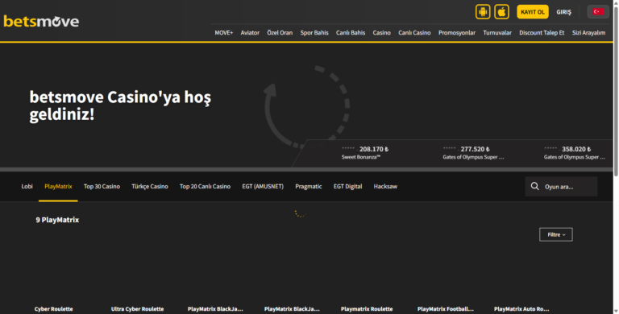Click the KAYIT OL register button
The height and width of the screenshot is (314, 619).
(532, 12)
